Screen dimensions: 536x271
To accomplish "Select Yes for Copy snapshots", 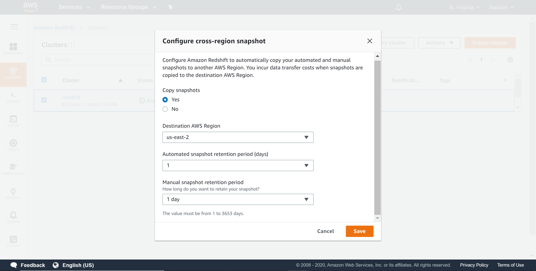I will click(x=165, y=100).
